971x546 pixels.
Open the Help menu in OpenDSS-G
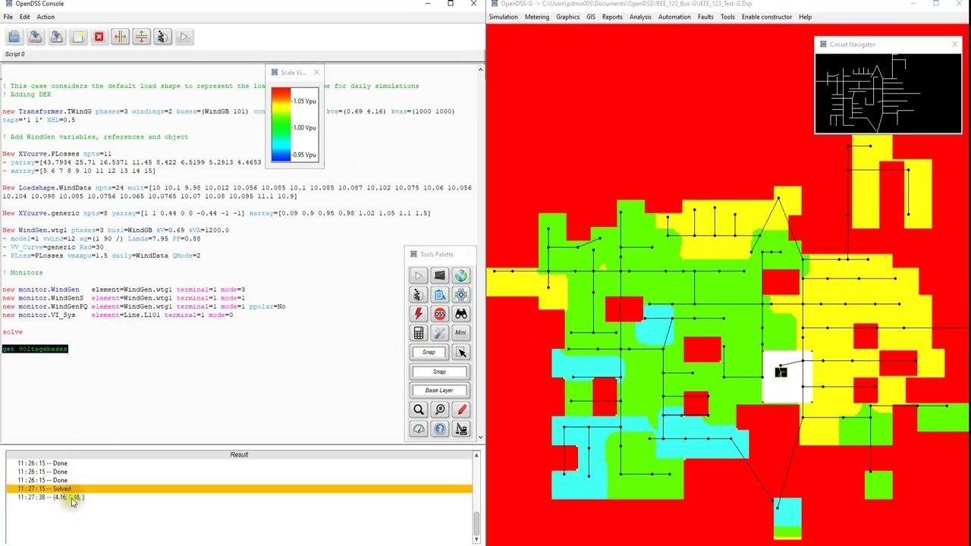click(x=805, y=17)
